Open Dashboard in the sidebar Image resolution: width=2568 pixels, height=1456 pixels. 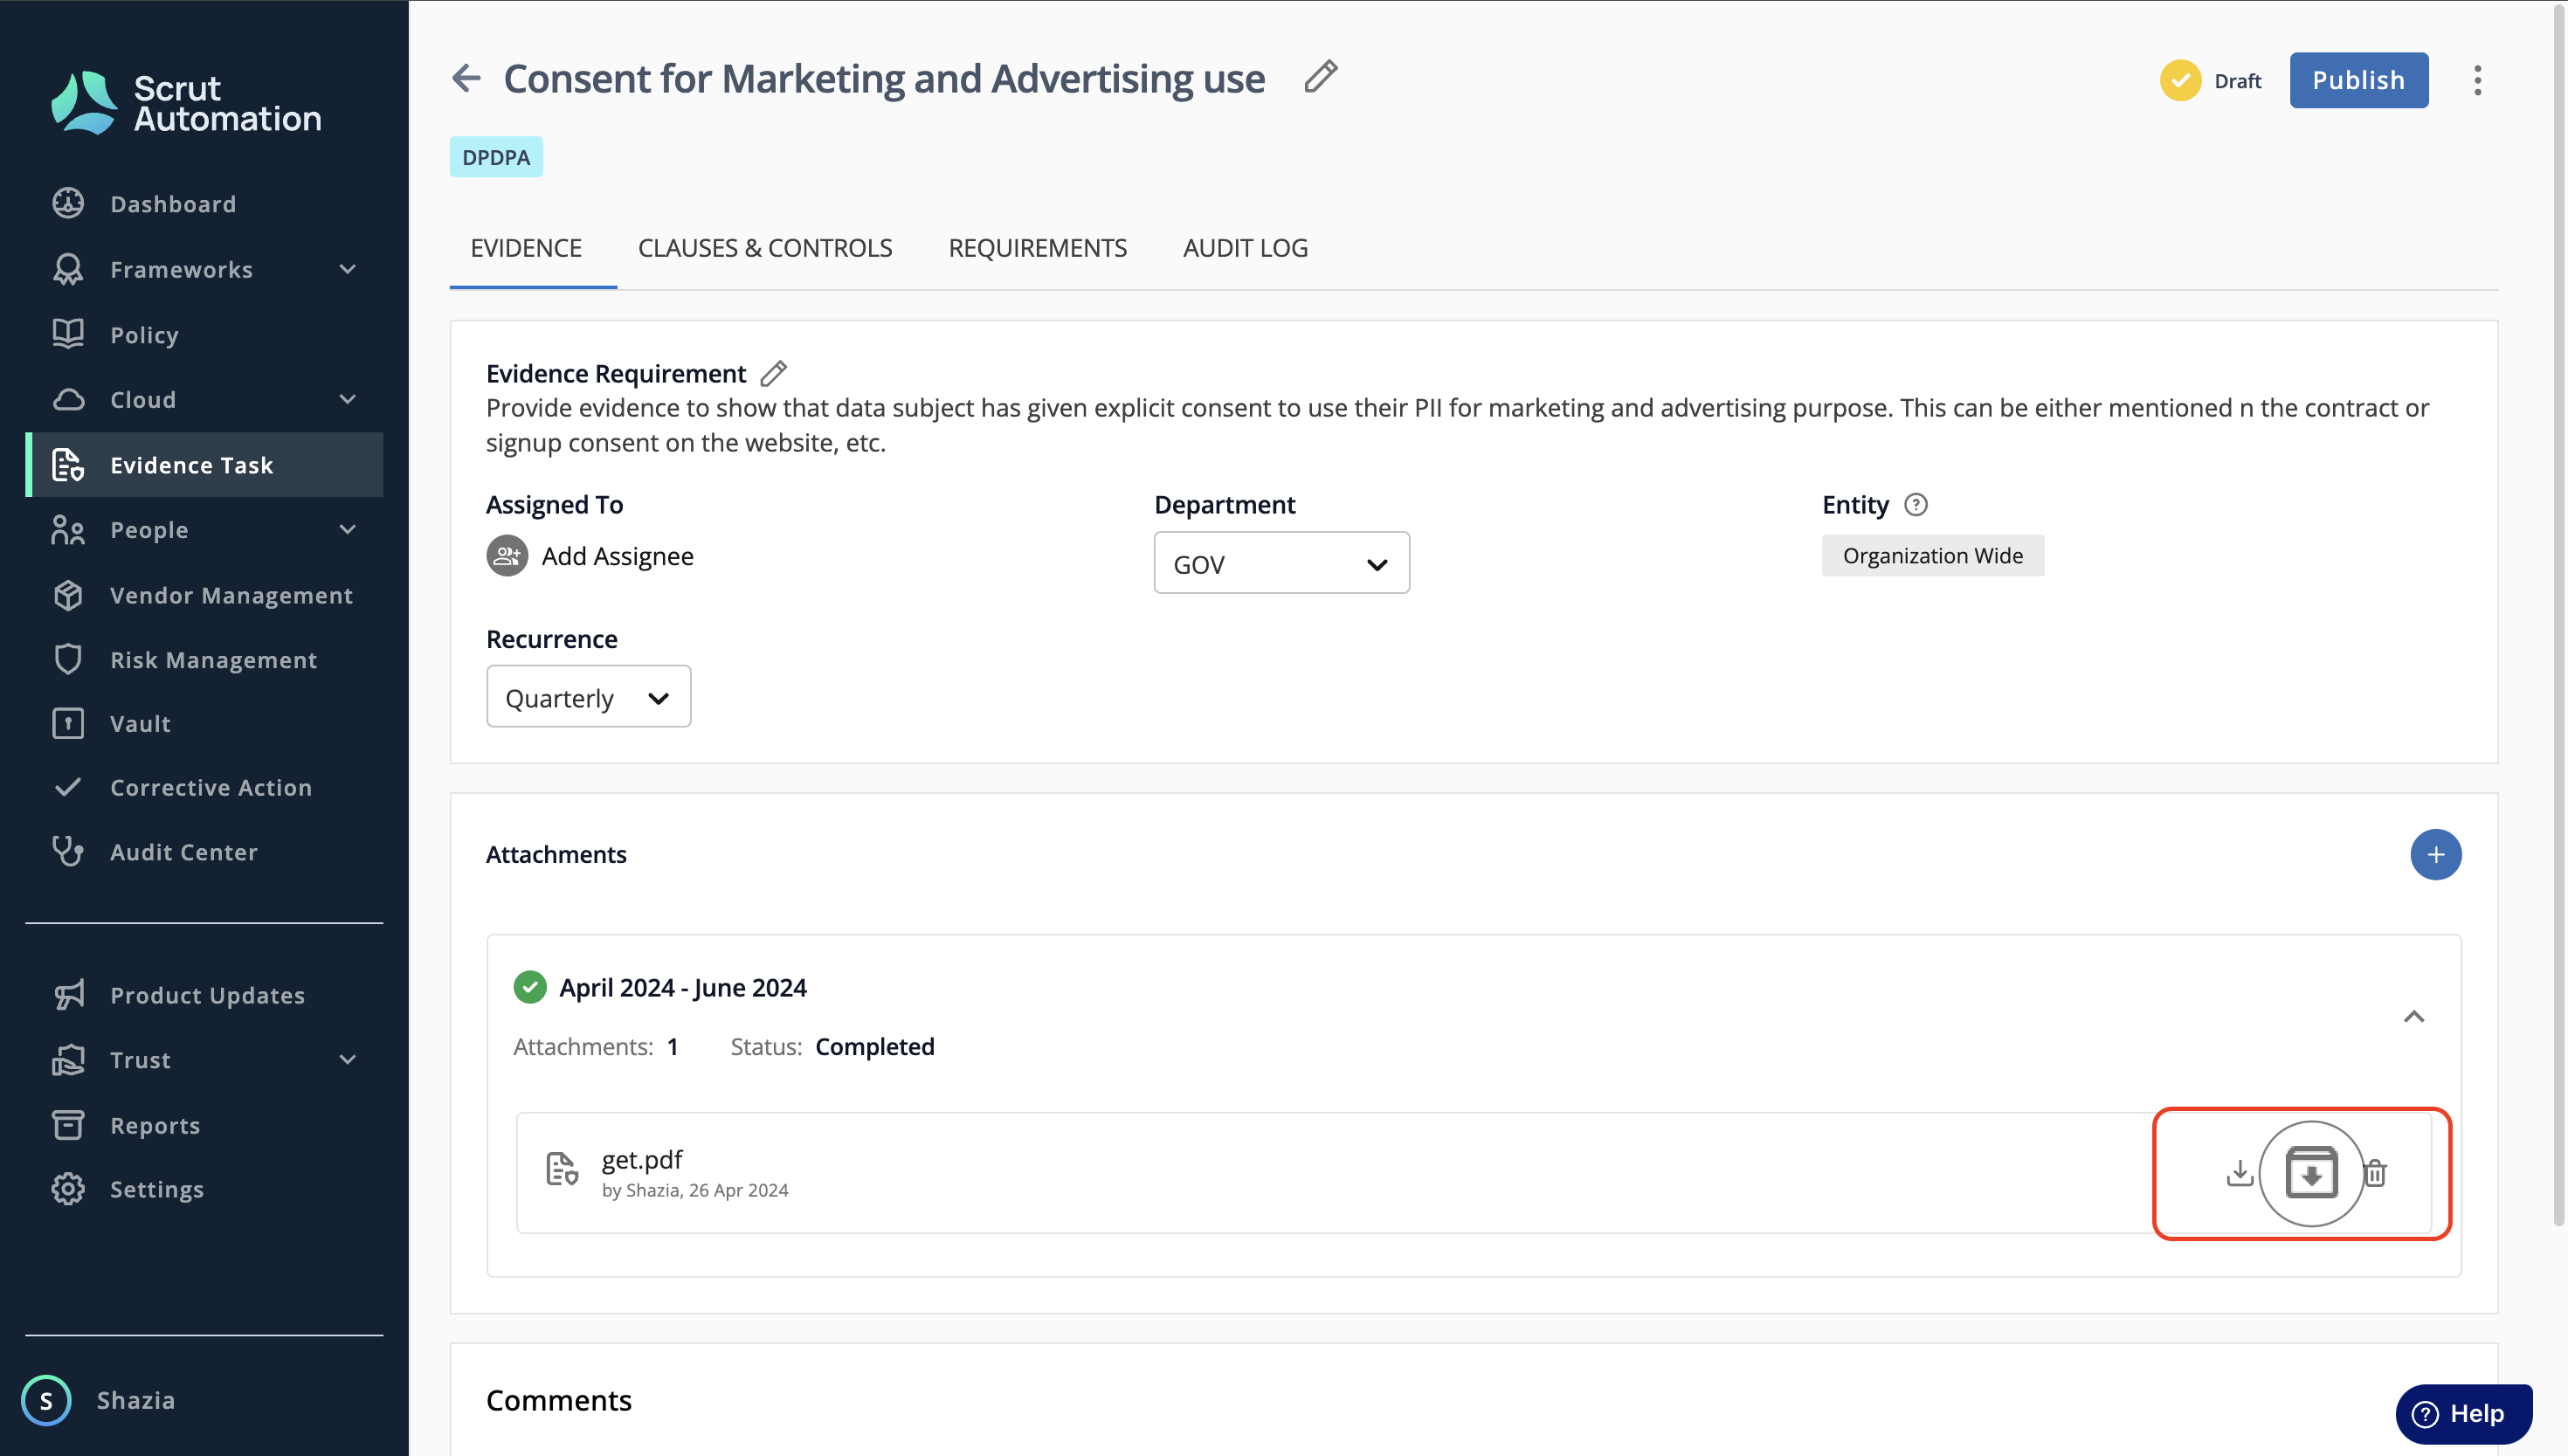(x=204, y=204)
